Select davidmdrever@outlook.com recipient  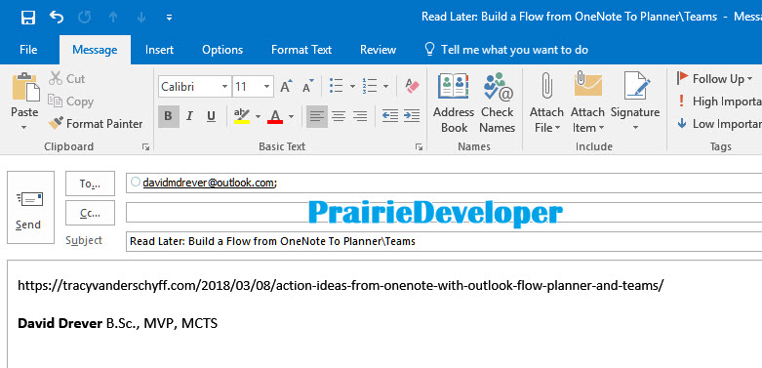point(210,183)
